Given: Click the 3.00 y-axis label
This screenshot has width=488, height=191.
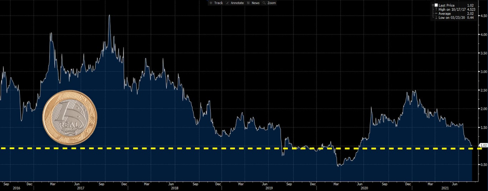Looking at the screenshot, I should pyautogui.click(x=484, y=71).
